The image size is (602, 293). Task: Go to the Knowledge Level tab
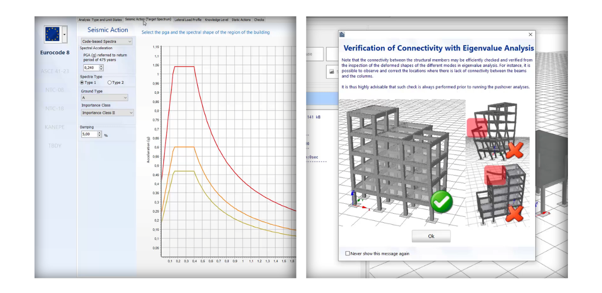click(216, 20)
